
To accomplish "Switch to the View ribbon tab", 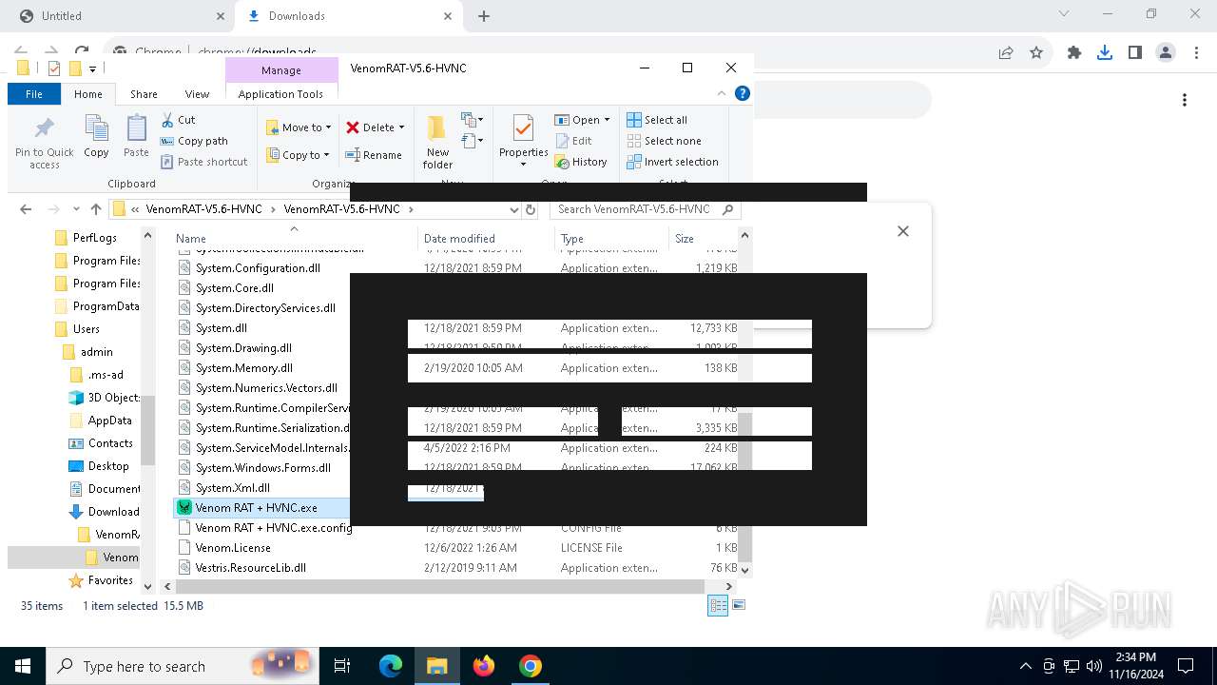I will [197, 94].
